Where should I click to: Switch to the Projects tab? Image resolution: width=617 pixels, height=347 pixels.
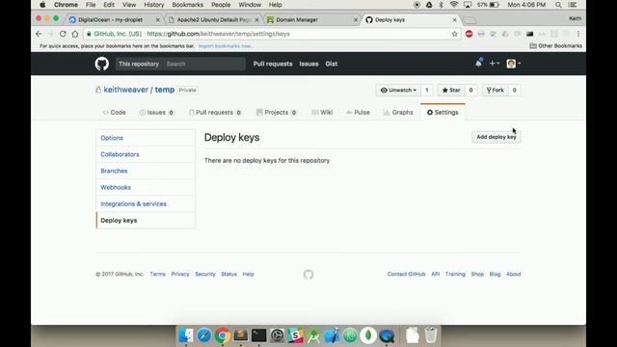[x=277, y=112]
